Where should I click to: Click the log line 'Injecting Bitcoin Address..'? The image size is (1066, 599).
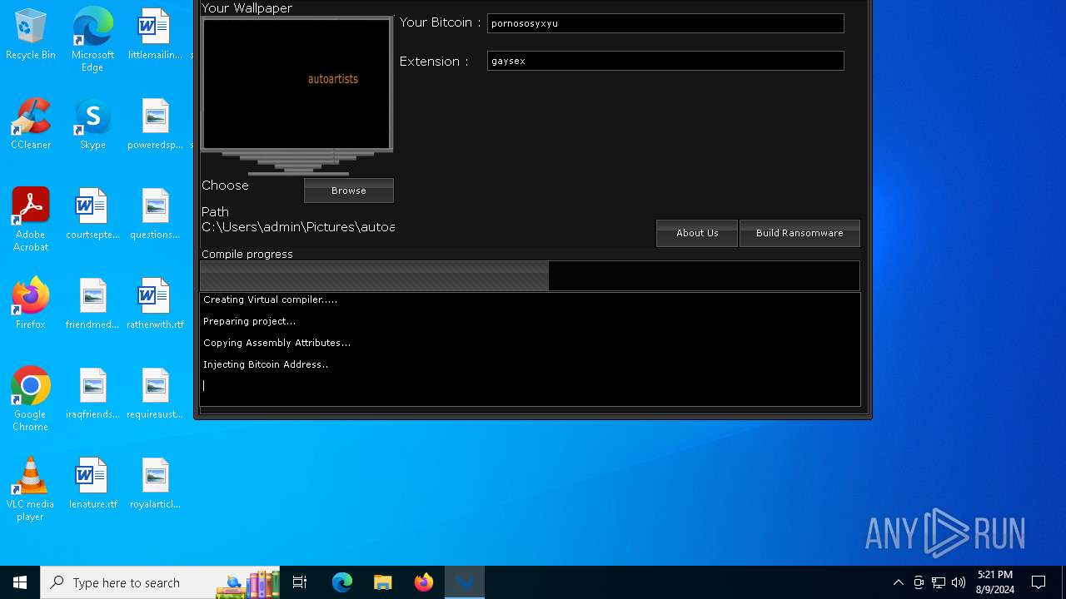click(266, 364)
